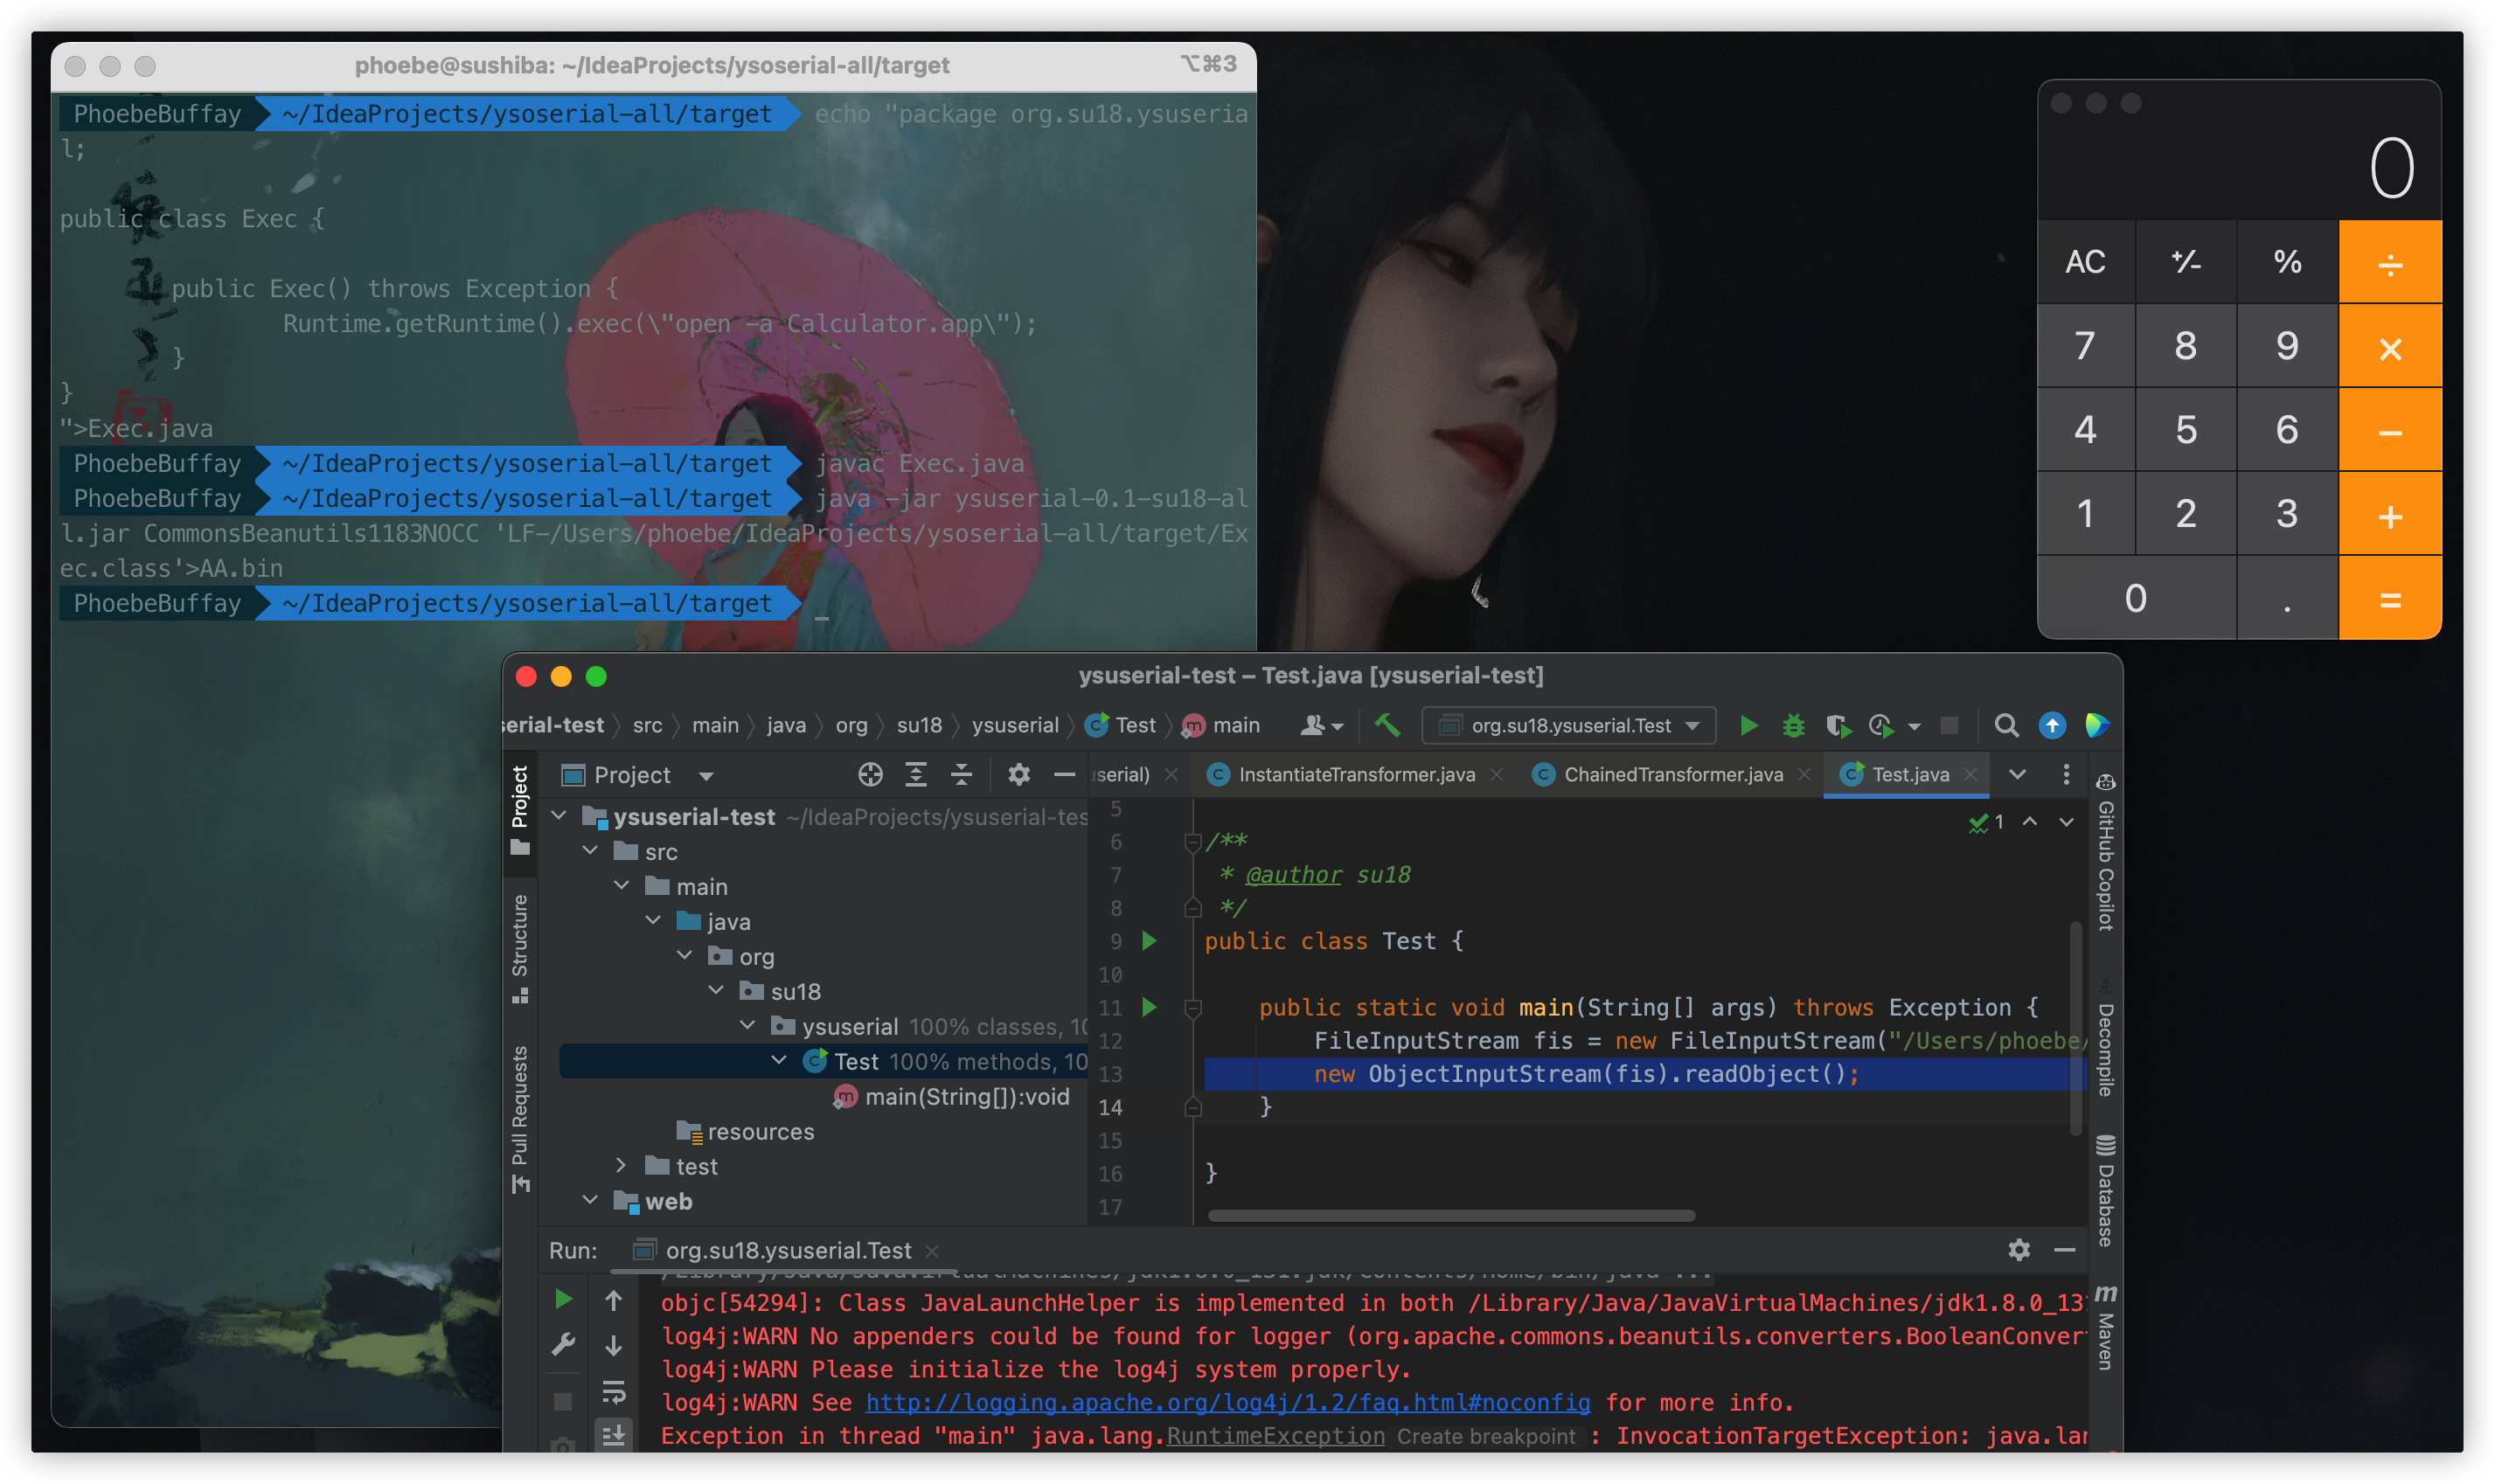Click rerun arrow in Run tool window
Viewport: 2495px width, 1484px height.
(x=563, y=1299)
